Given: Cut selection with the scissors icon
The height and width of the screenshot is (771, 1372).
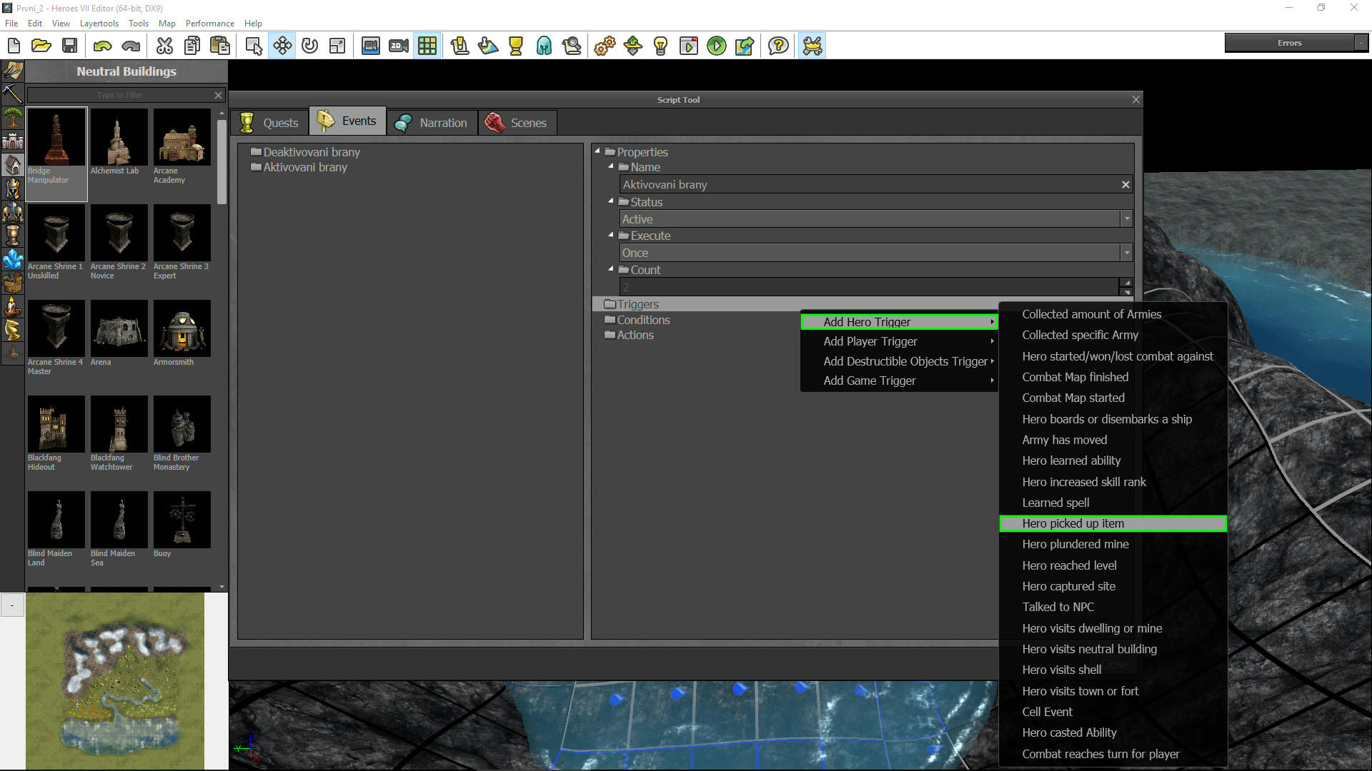Looking at the screenshot, I should (x=164, y=46).
